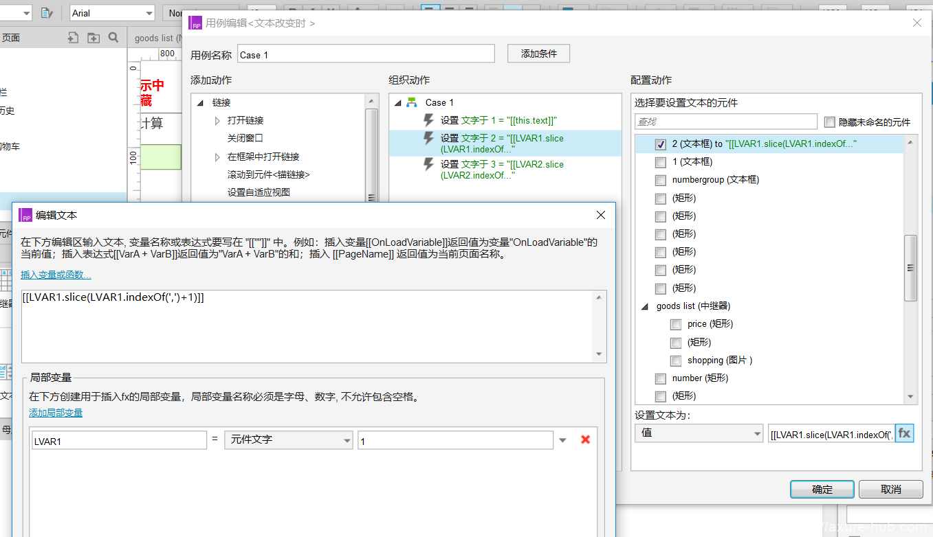Select the 关闭窗口 action

click(x=245, y=138)
